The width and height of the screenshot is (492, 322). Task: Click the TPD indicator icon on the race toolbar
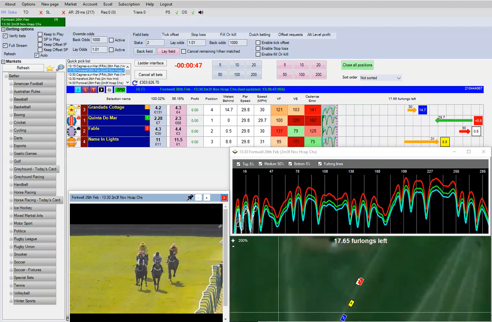tap(120, 89)
